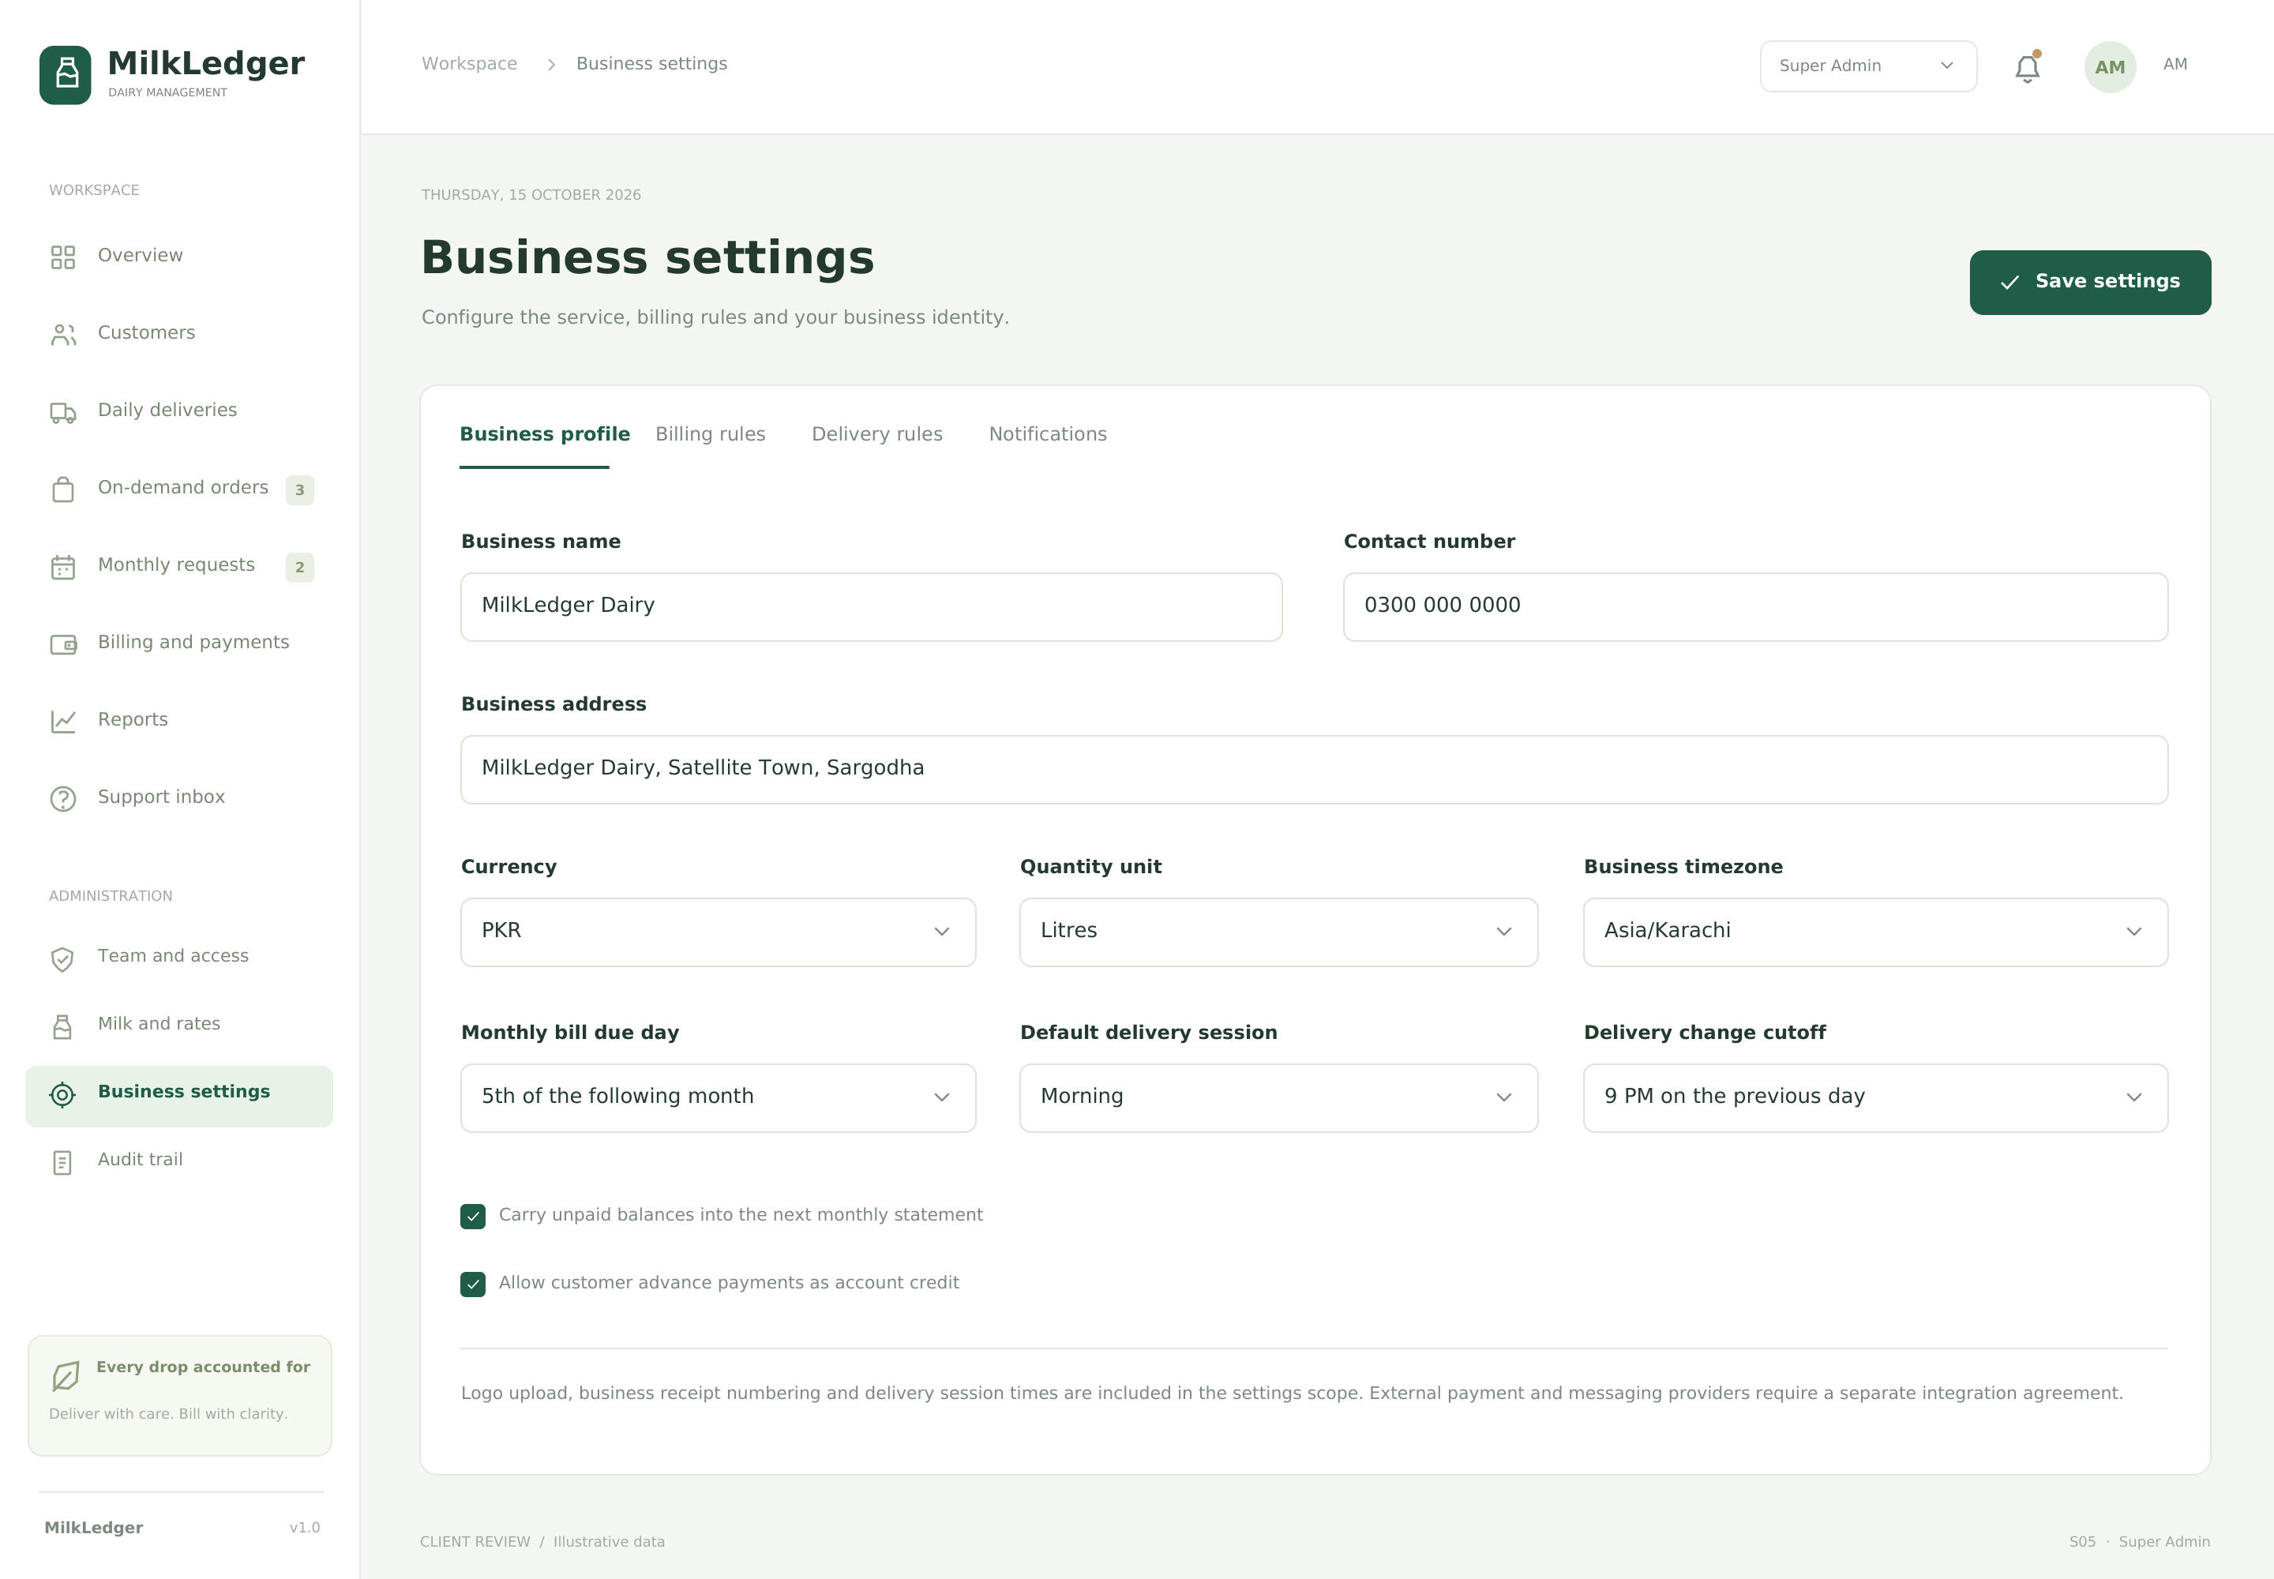Click the Monthly requests calendar icon
The width and height of the screenshot is (2274, 1579).
(62, 567)
